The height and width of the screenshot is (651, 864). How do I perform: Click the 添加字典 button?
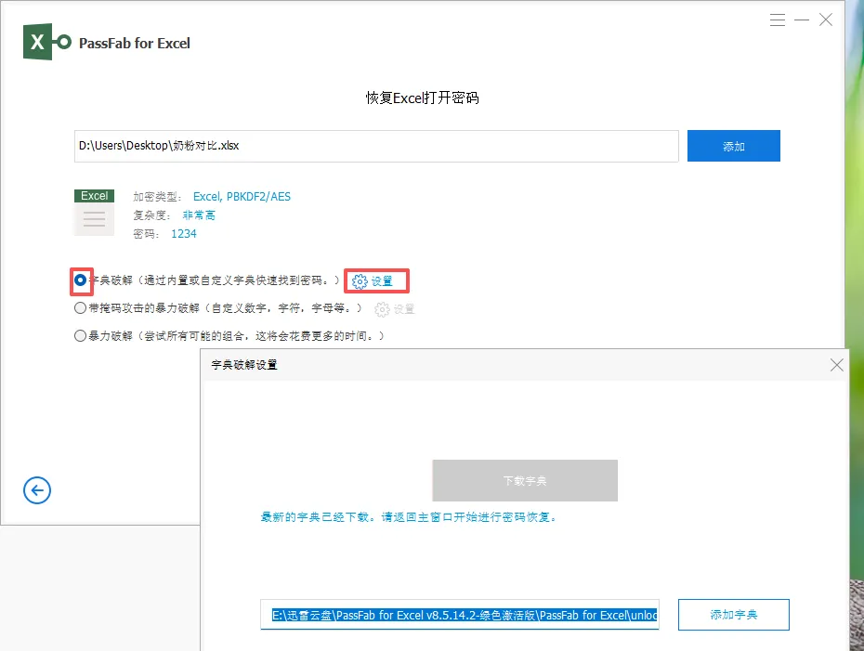coord(733,615)
